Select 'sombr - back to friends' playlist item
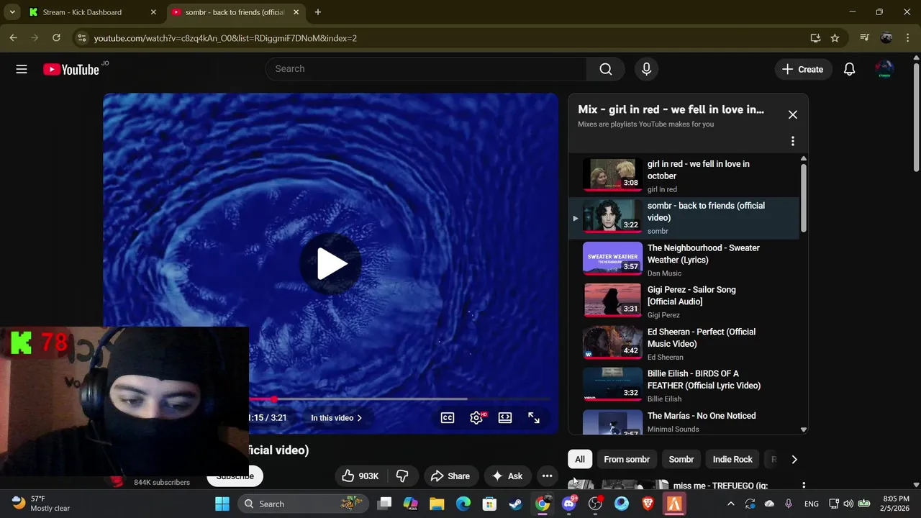The width and height of the screenshot is (921, 518). click(x=684, y=217)
